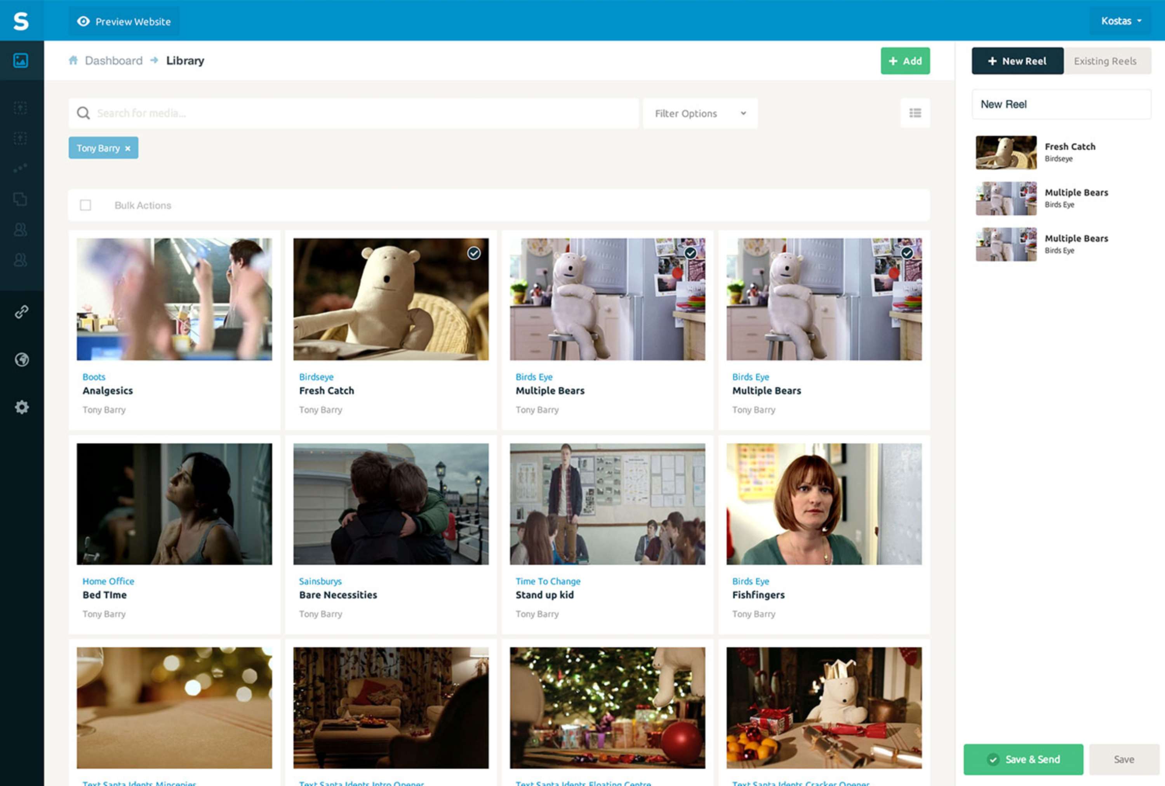Click the upper users icon in sidebar

coord(21,229)
